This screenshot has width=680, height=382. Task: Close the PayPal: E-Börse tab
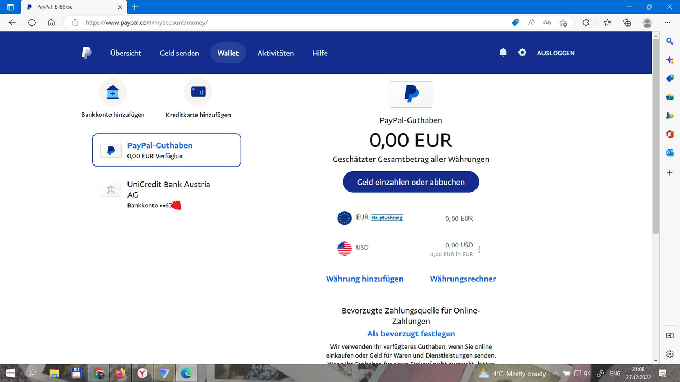click(x=120, y=7)
